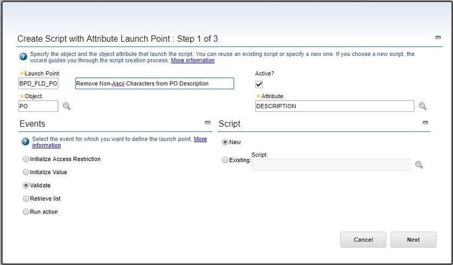Uncheck the Active? checkbox
The height and width of the screenshot is (265, 453).
pos(259,84)
